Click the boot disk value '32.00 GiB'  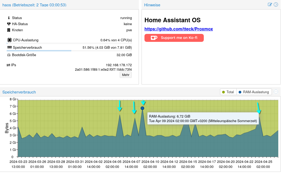[x=124, y=55]
